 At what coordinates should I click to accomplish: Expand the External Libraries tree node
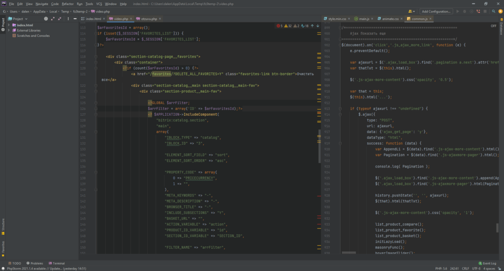[8, 31]
